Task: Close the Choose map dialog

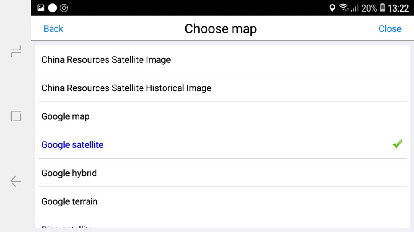Action: 390,28
